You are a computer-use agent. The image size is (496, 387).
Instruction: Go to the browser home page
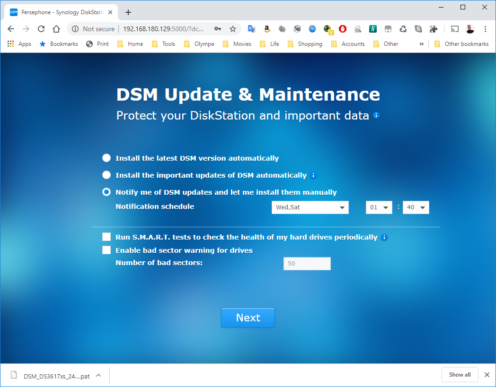56,29
